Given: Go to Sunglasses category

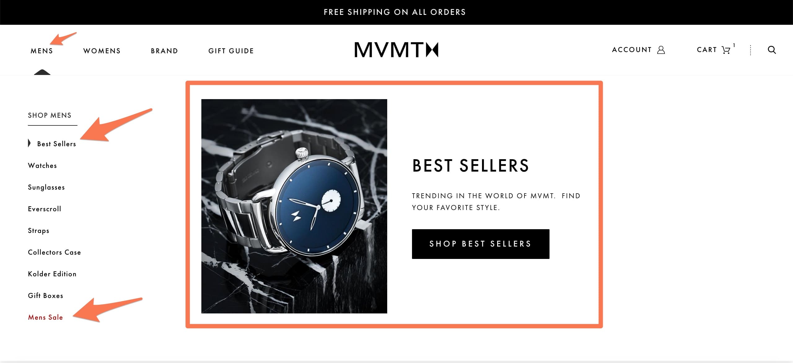Looking at the screenshot, I should click(x=46, y=187).
